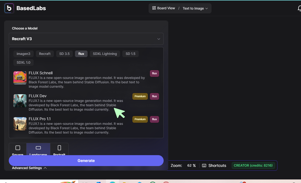
Task: Click the Choose a Model label
Action: point(25,28)
